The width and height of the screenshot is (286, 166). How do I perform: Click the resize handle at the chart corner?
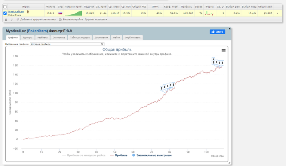click(x=229, y=163)
